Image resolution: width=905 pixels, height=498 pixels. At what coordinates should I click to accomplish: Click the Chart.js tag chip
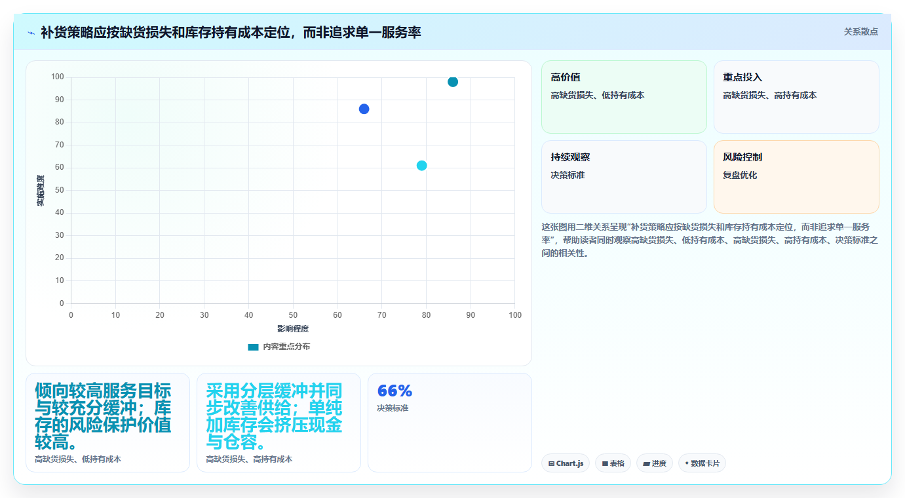566,463
